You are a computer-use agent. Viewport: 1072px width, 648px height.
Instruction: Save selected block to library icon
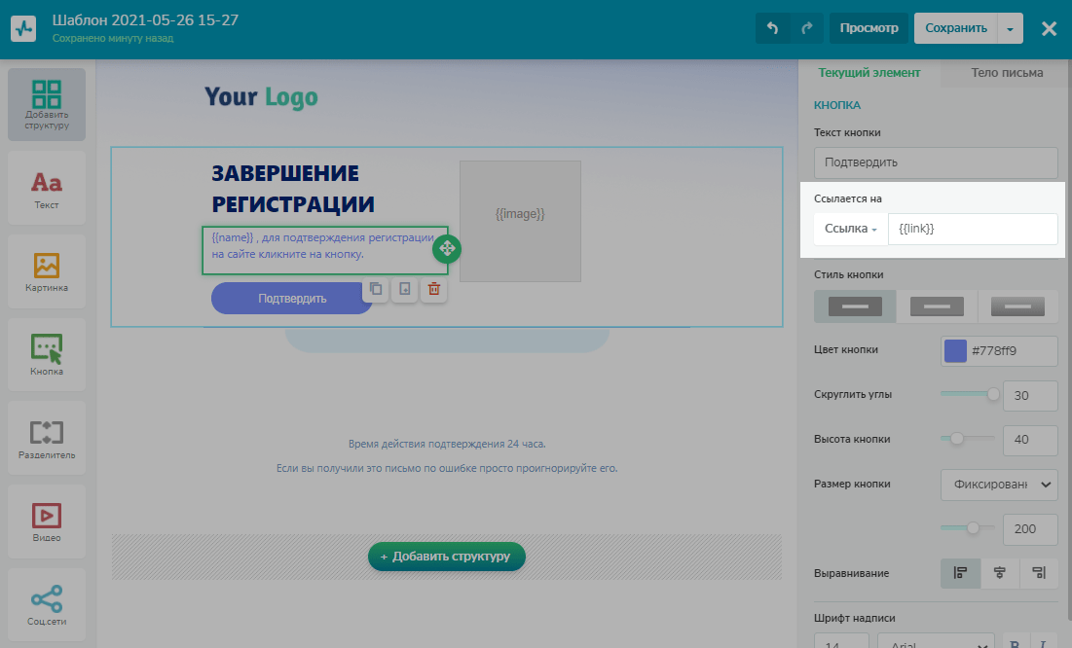(405, 289)
